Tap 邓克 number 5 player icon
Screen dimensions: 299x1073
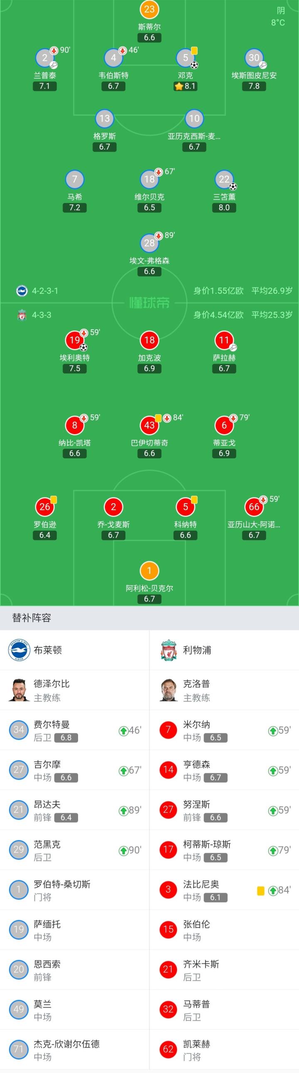(186, 58)
